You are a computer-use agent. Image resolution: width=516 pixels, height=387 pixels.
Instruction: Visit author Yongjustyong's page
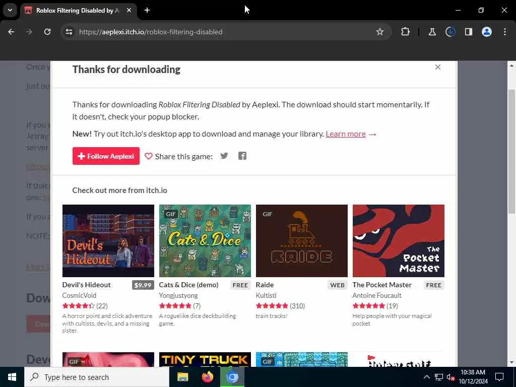[178, 295]
